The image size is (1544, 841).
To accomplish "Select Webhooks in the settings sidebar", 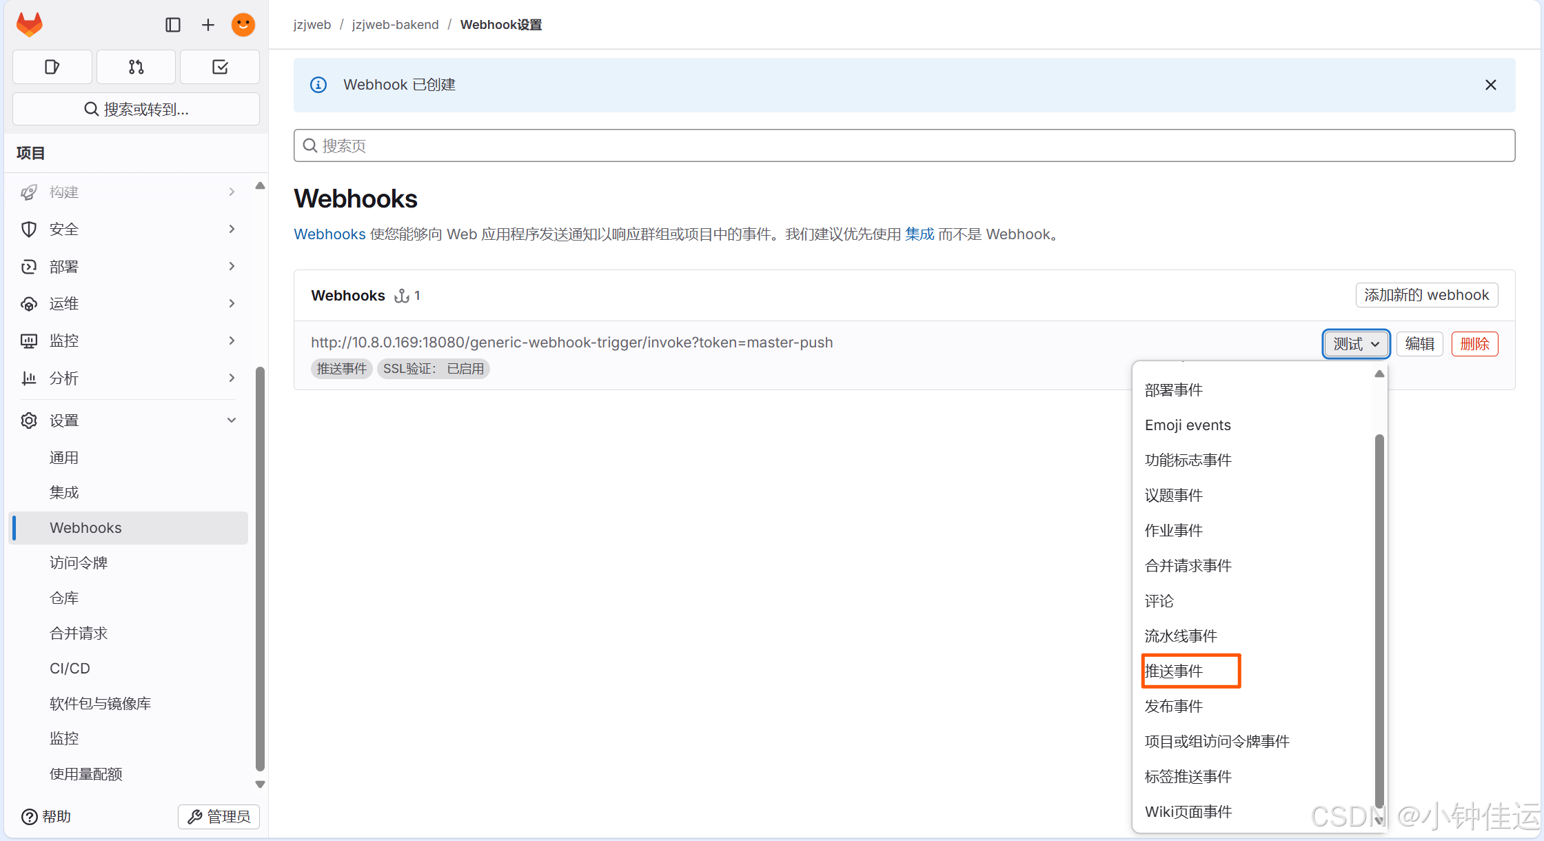I will coord(130,527).
